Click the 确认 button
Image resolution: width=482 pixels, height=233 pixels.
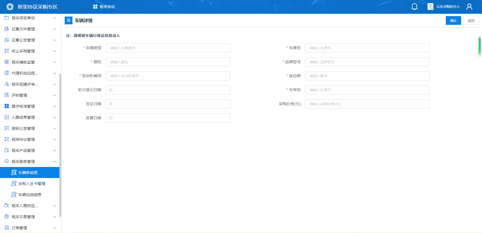(453, 20)
